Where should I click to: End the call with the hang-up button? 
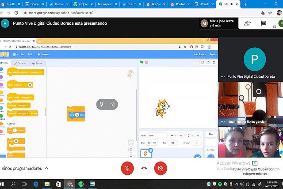coord(144,168)
